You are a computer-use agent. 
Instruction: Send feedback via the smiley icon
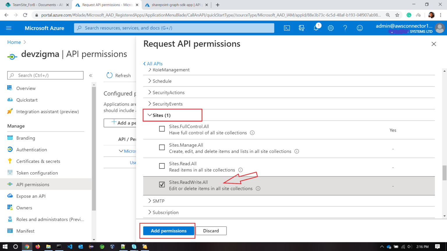pyautogui.click(x=360, y=28)
